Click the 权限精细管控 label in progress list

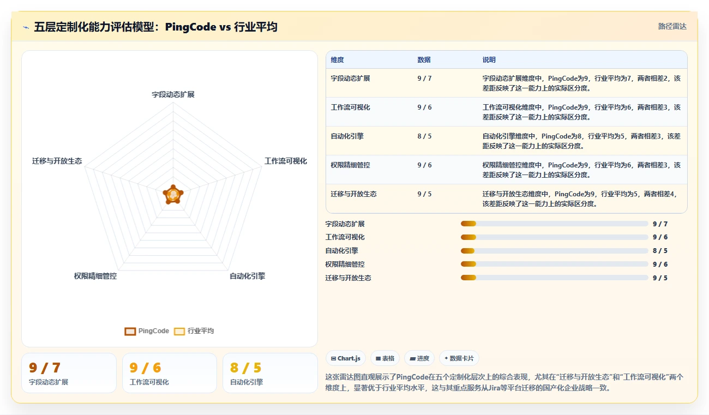[x=345, y=264]
